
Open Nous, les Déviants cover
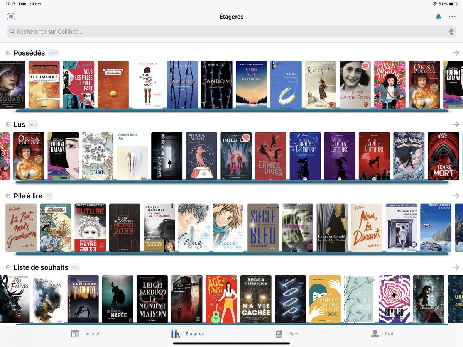pyautogui.click(x=367, y=228)
